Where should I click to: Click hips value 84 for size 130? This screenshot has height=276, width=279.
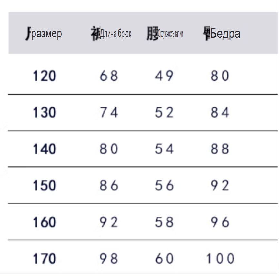tap(220, 112)
